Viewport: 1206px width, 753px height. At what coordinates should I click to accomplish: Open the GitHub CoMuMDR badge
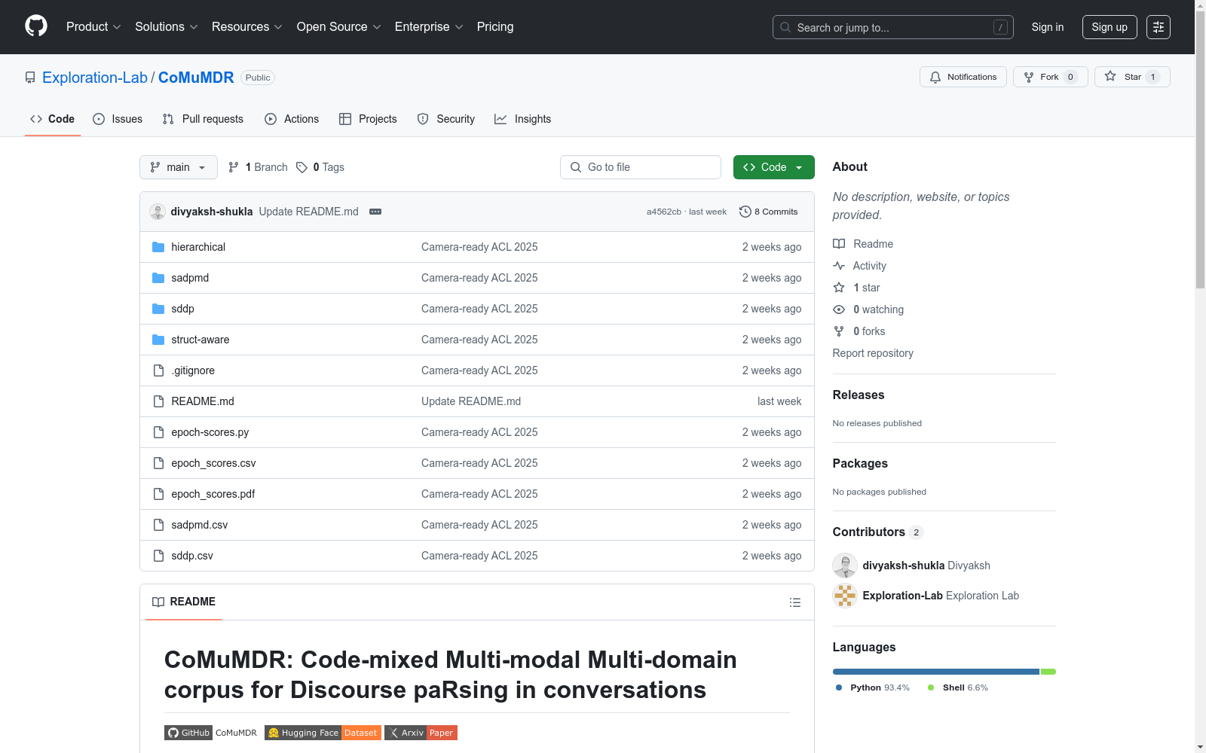pyautogui.click(x=212, y=733)
